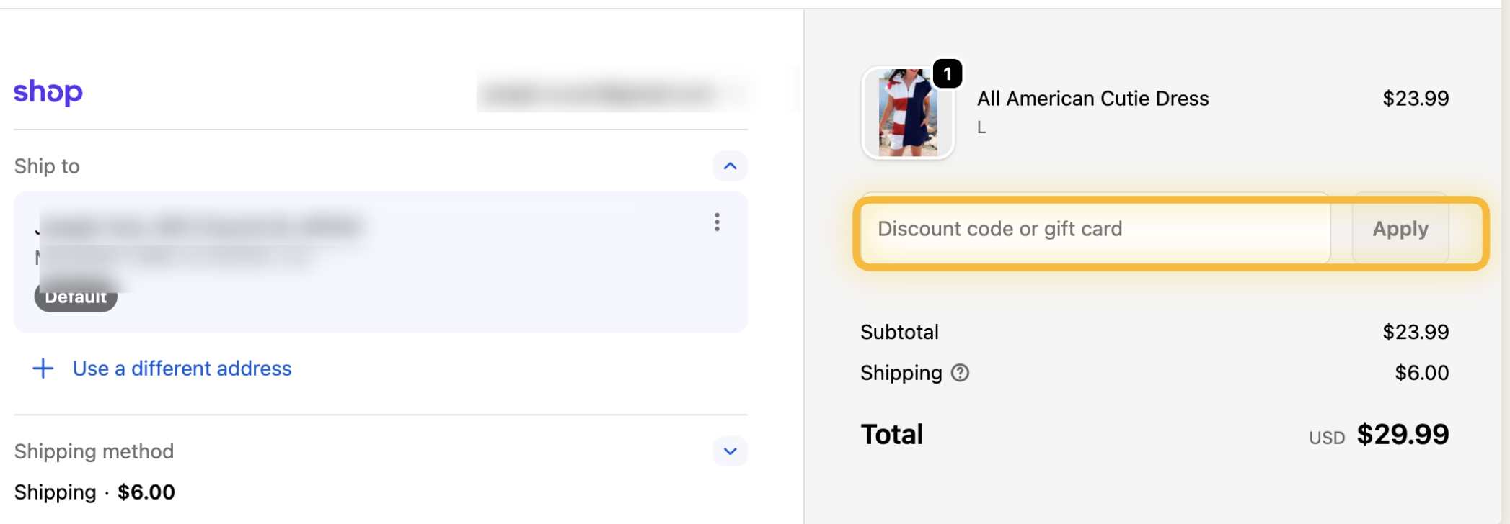Click the quantity badge on dress thumbnail

pos(947,73)
